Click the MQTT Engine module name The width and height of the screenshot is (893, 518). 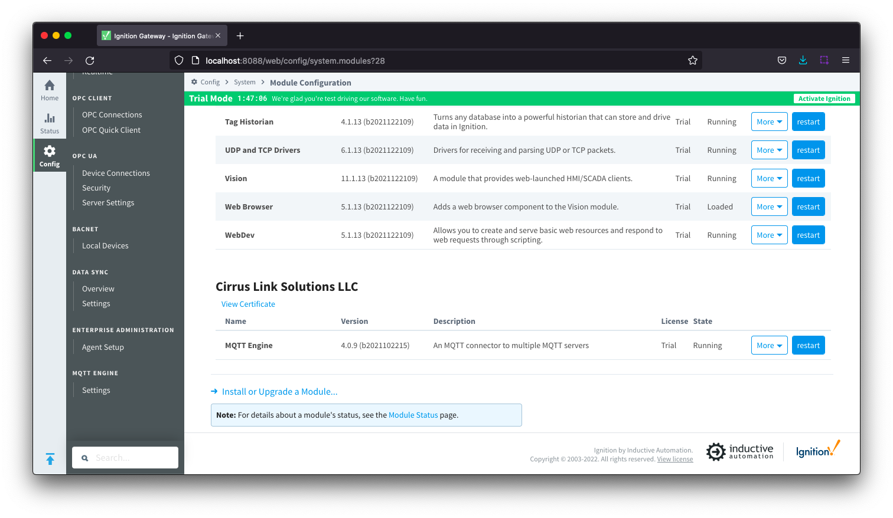(249, 346)
